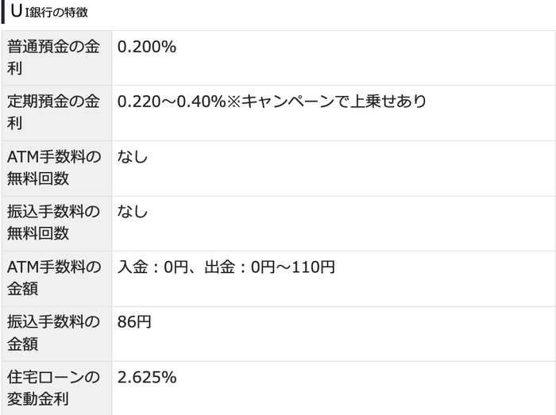556x415 pixels.
Task: Click the 2.625% mortgage rate value
Action: coord(146,378)
